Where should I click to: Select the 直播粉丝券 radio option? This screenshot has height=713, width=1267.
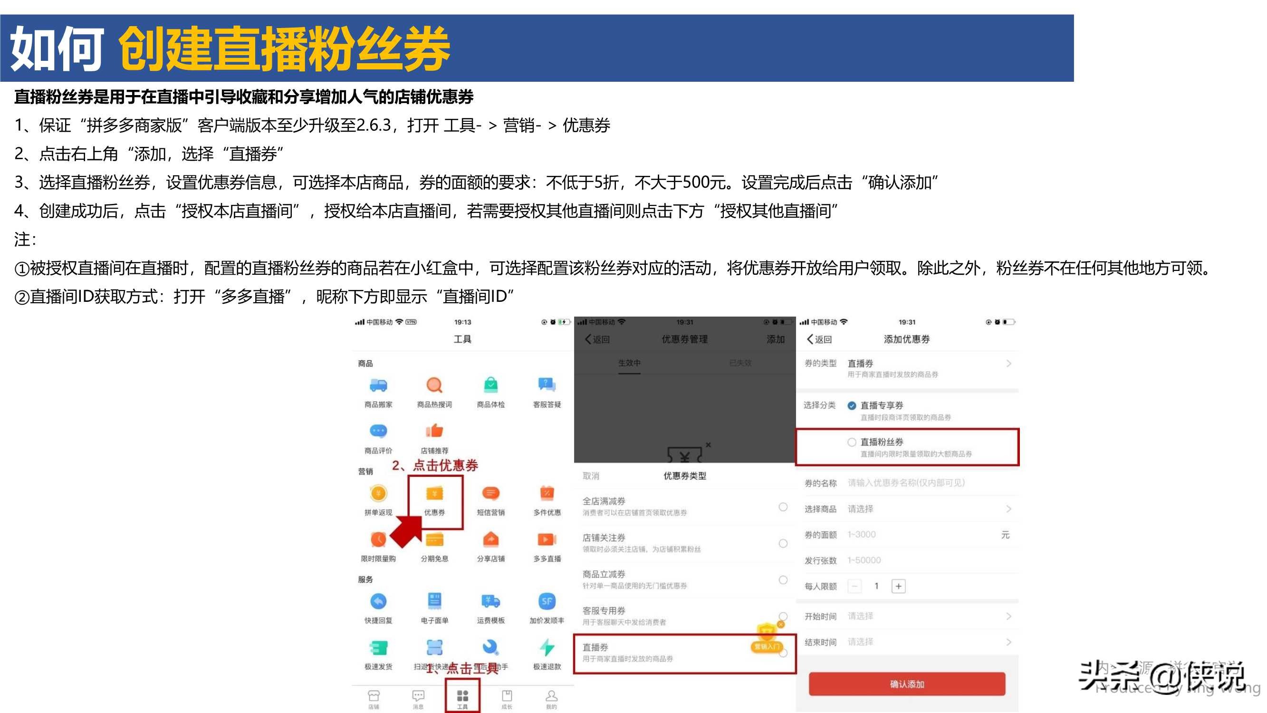(851, 442)
